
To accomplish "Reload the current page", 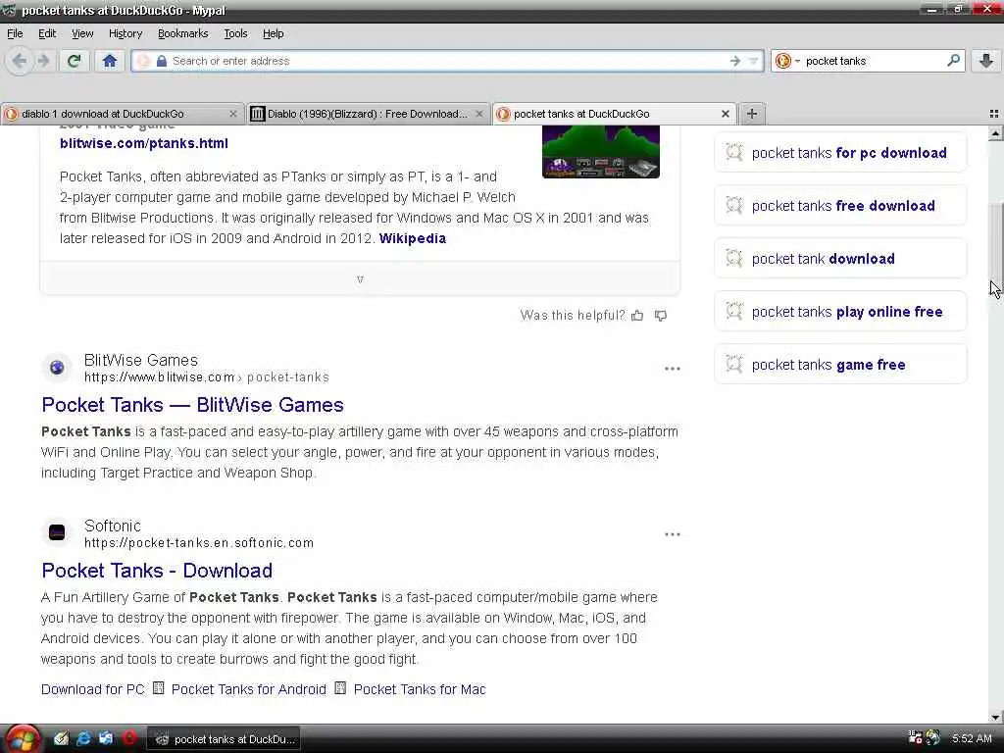I will click(x=75, y=61).
